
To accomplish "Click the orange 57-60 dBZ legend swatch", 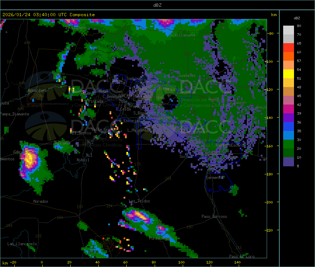I will point(288,56).
